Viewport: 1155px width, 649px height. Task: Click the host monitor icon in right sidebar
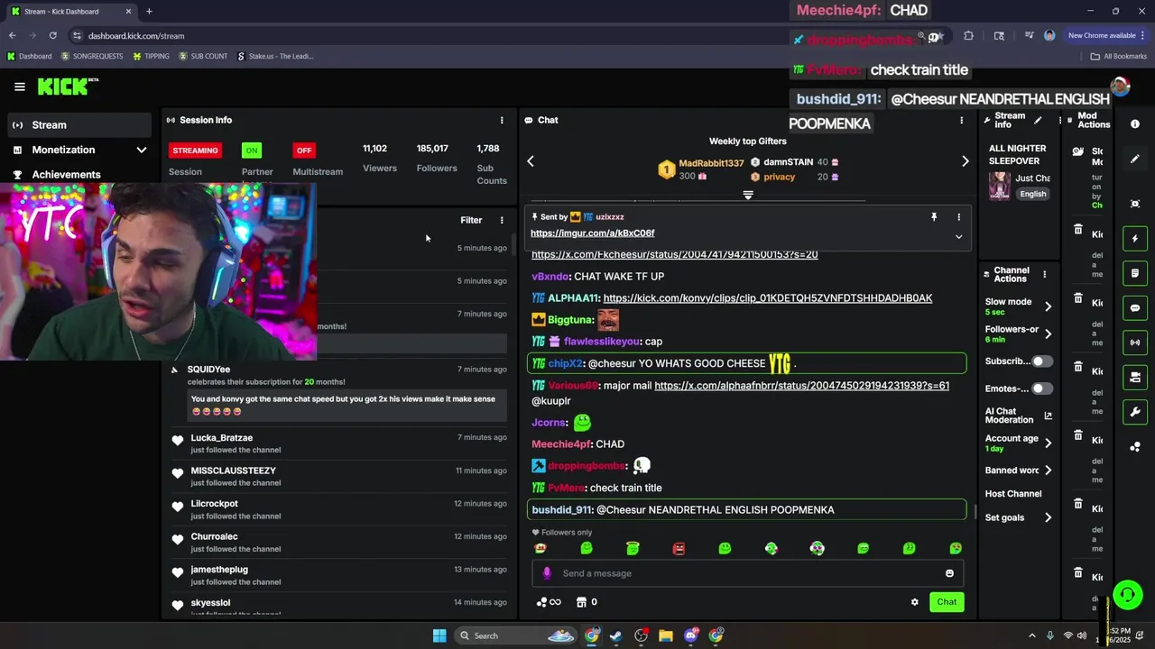[1135, 377]
